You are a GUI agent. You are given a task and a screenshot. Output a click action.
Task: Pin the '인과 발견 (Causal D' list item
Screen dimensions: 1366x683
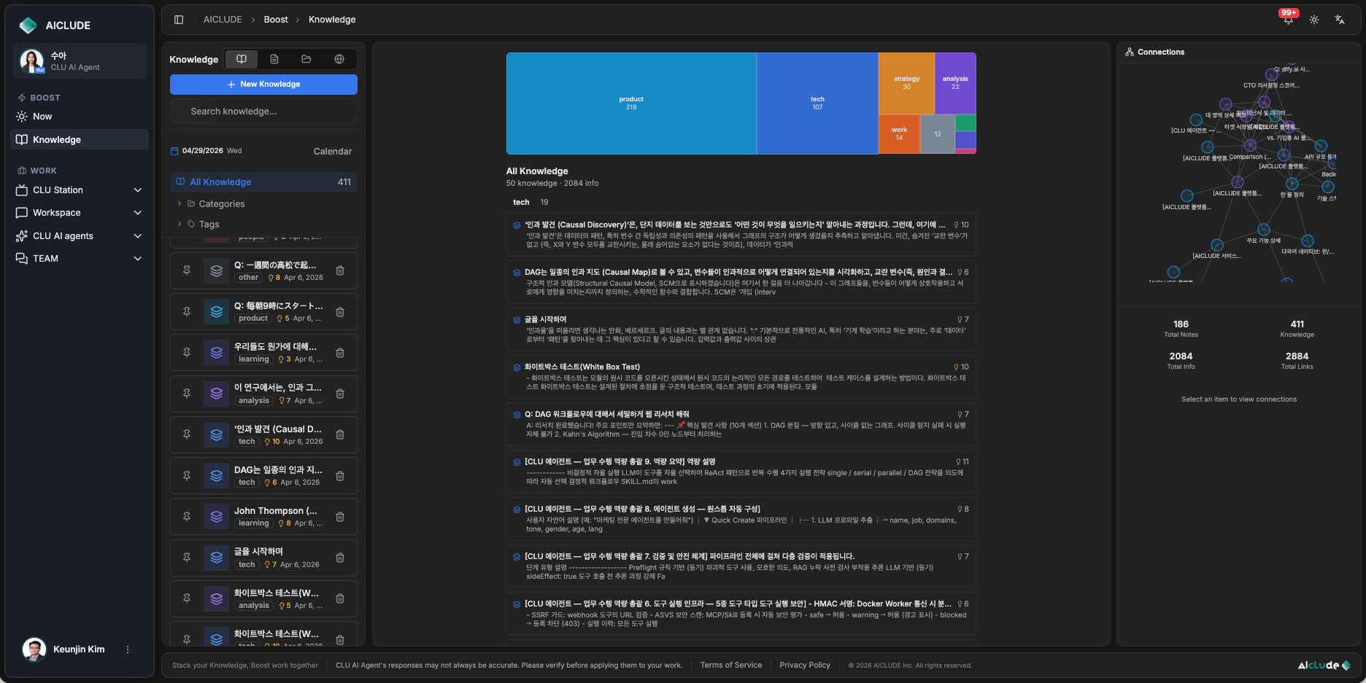point(187,434)
